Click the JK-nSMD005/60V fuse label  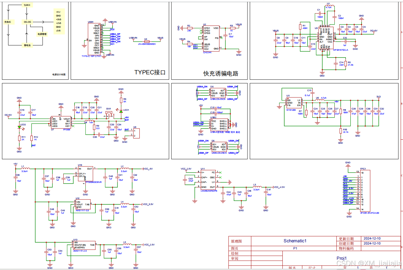[x=146, y=44]
